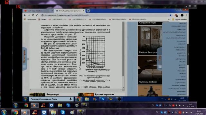
Task: Open the Chrome profile avatar
Action: point(182,15)
